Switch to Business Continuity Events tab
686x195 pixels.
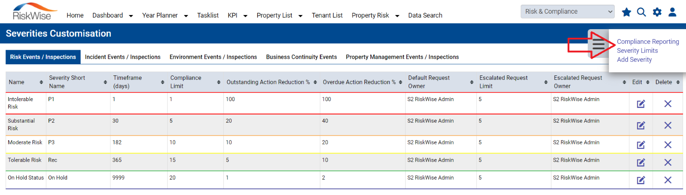(x=301, y=57)
